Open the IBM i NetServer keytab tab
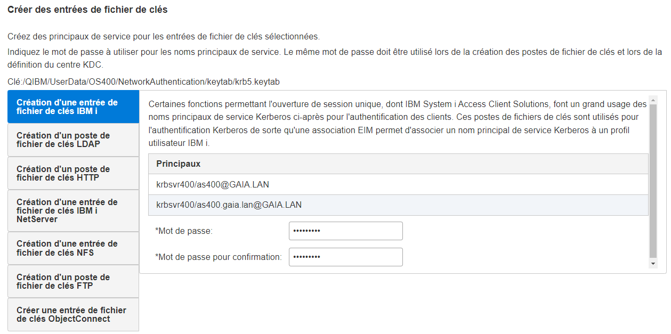Viewport: 671px width, 334px height. [73, 211]
